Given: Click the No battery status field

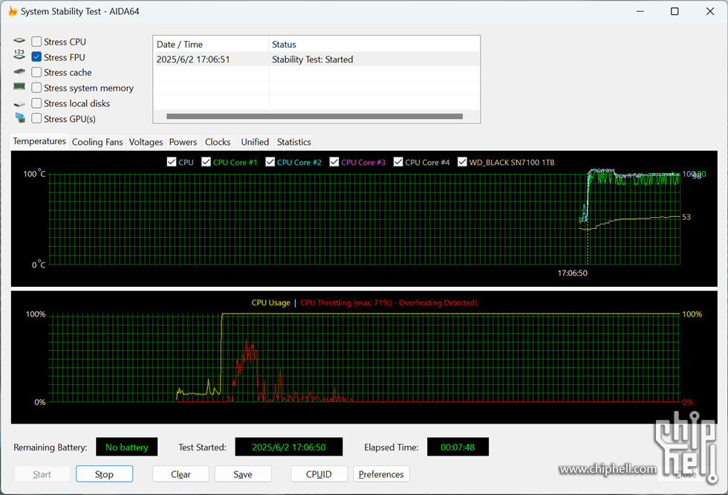Looking at the screenshot, I should tap(127, 447).
